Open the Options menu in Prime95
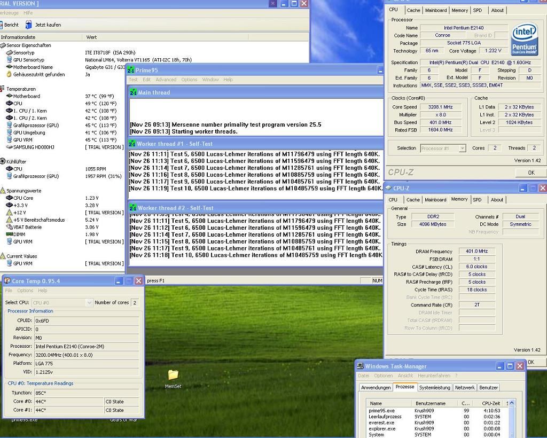The width and height of the screenshot is (547, 438). pyautogui.click(x=189, y=80)
